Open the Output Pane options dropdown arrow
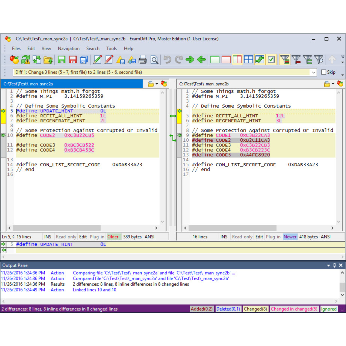Screen dimensions: 346x346 click(x=328, y=265)
